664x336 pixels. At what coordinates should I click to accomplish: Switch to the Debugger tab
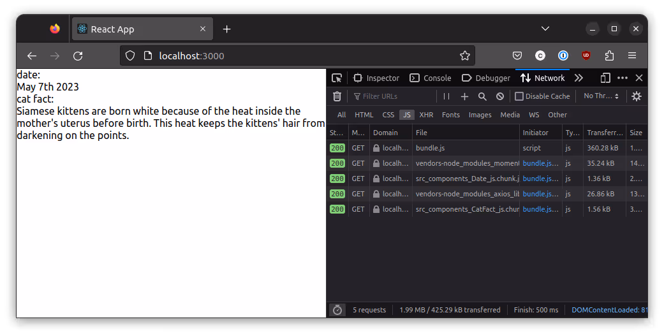485,78
